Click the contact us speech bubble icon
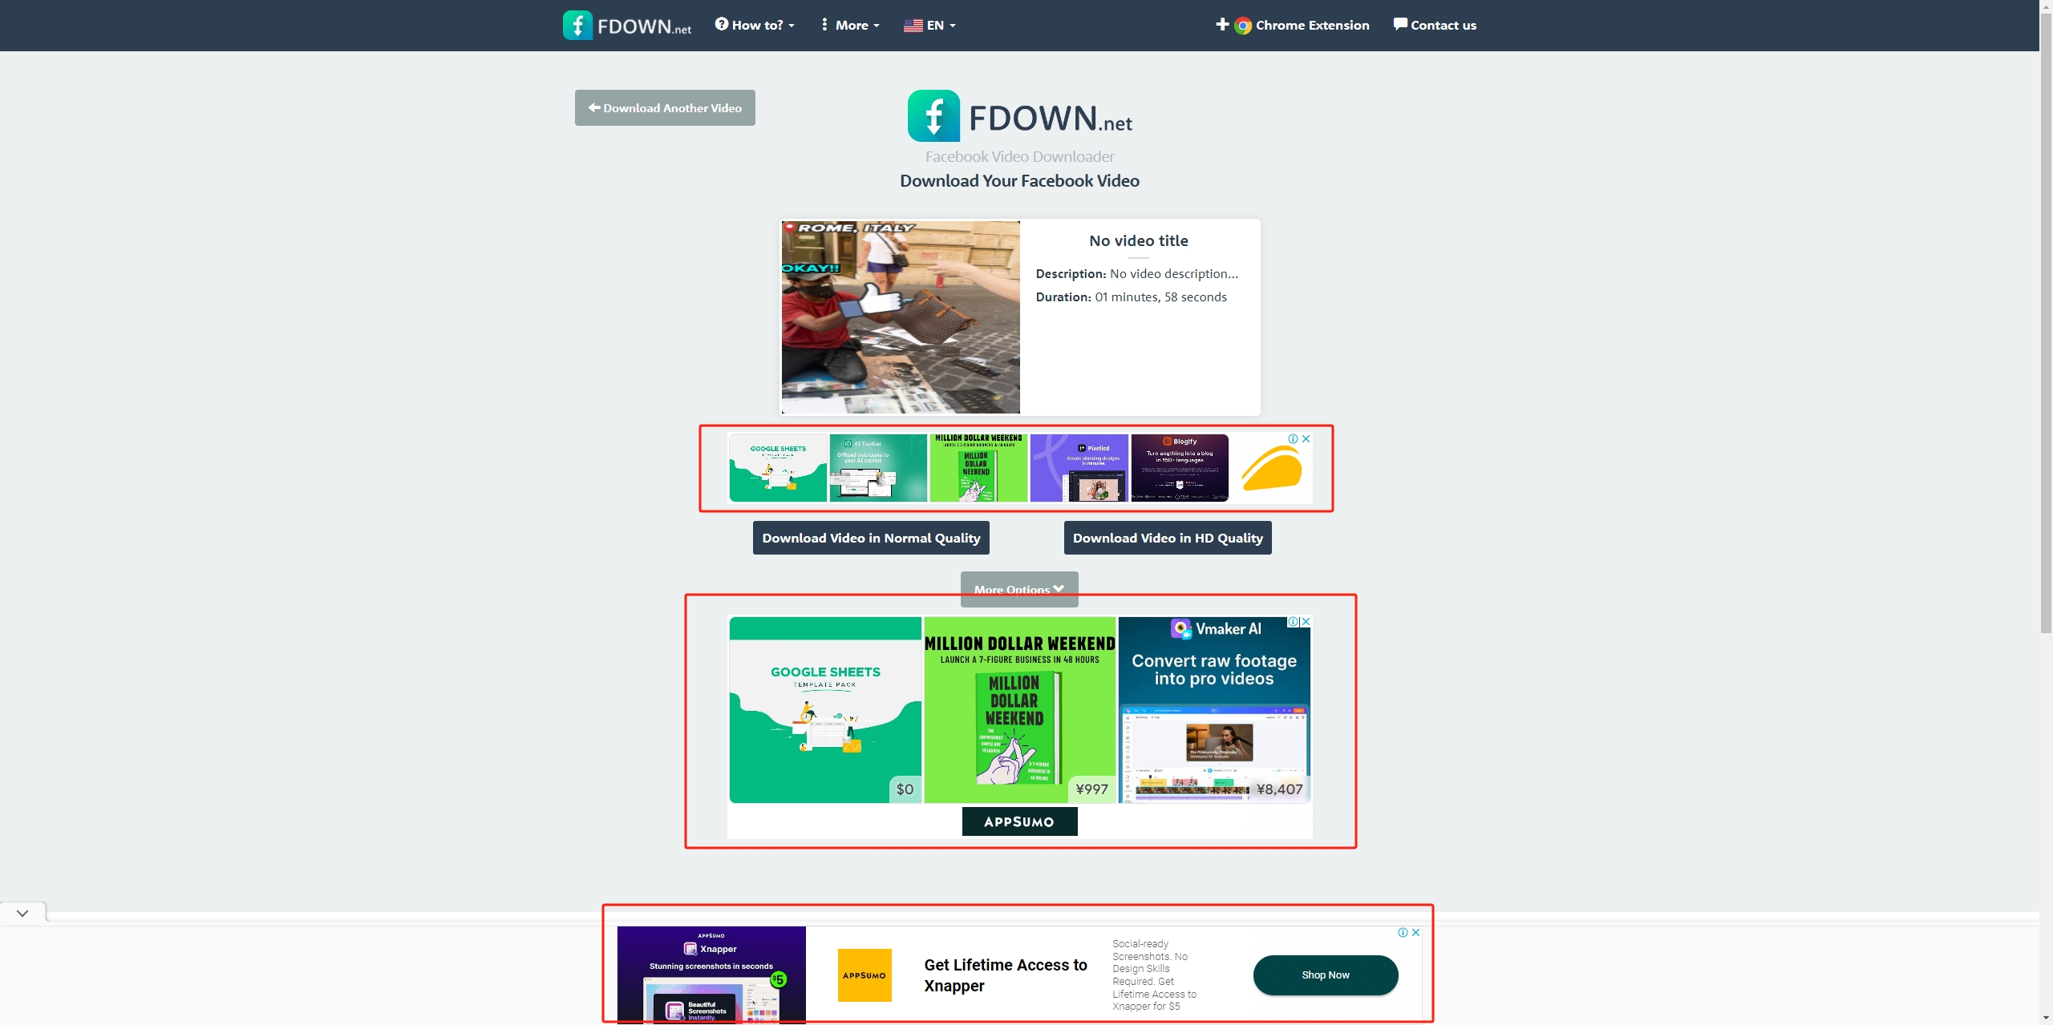2053x1025 pixels. click(1399, 25)
